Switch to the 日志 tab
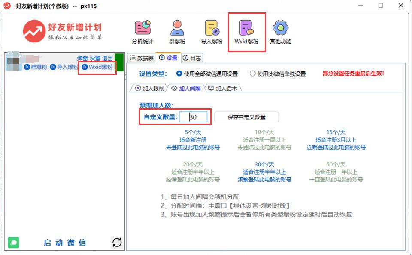Image resolution: width=412 pixels, height=255 pixels. coord(192,58)
